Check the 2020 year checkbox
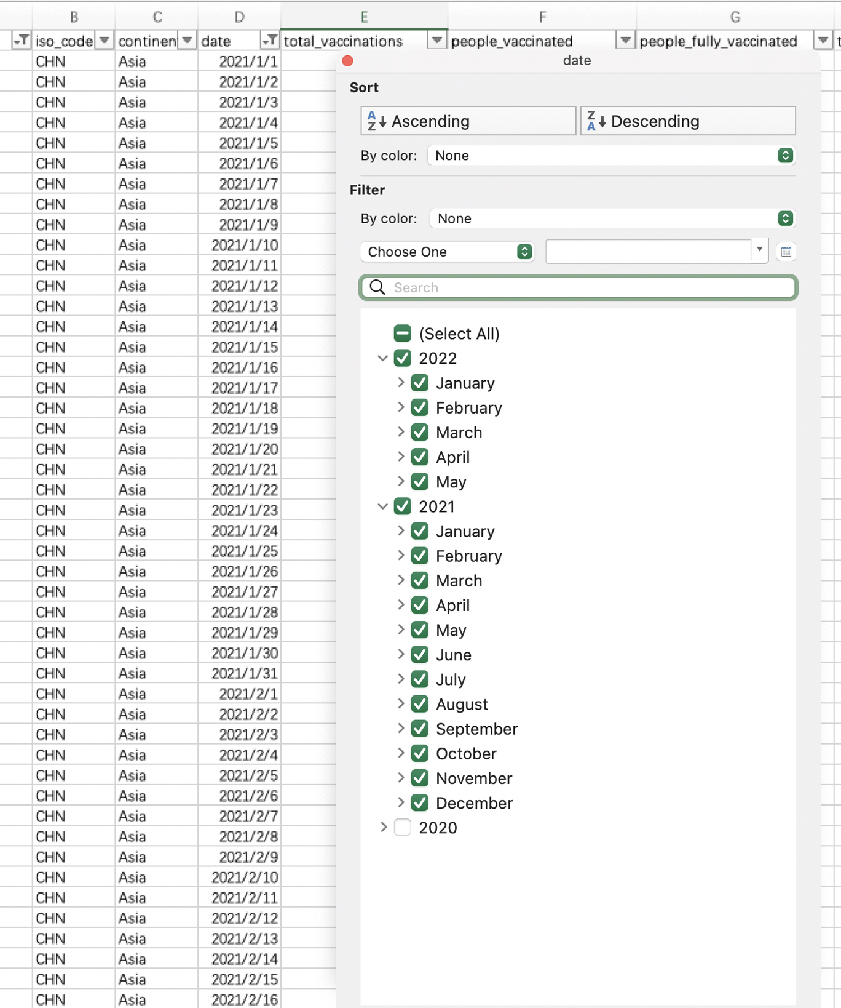This screenshot has height=1008, width=841. 403,828
